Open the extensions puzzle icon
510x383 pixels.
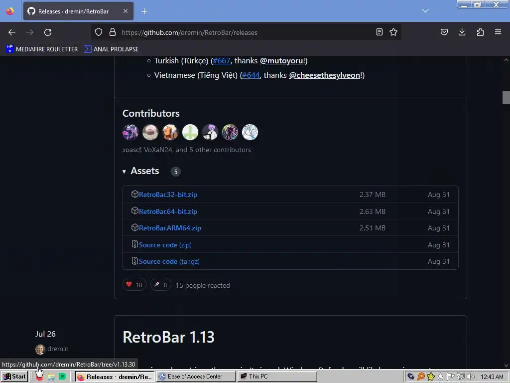[x=480, y=32]
